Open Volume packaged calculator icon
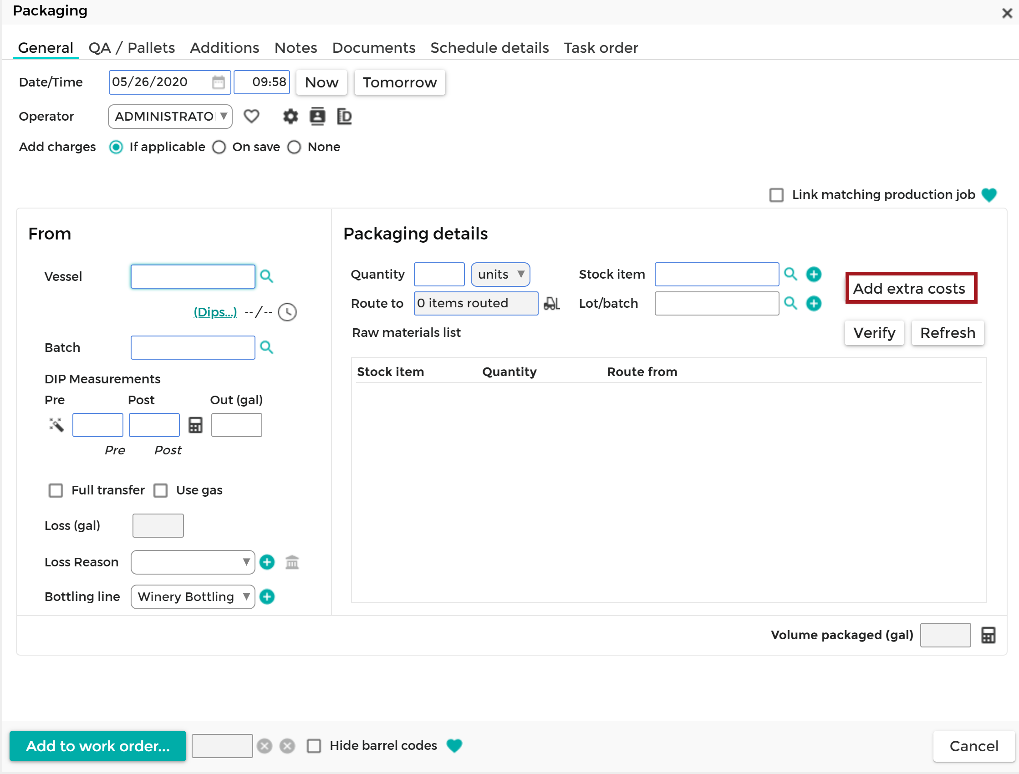This screenshot has height=774, width=1019. tap(988, 635)
